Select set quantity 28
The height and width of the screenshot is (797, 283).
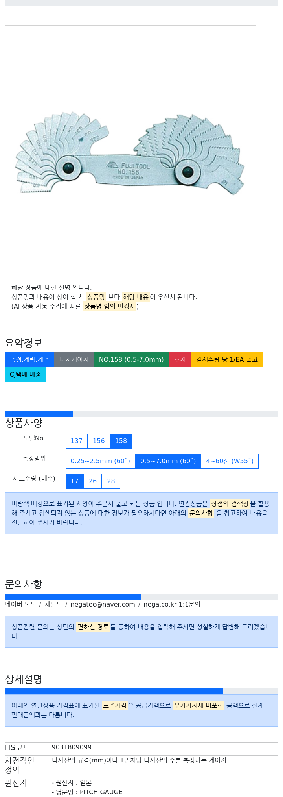point(111,481)
